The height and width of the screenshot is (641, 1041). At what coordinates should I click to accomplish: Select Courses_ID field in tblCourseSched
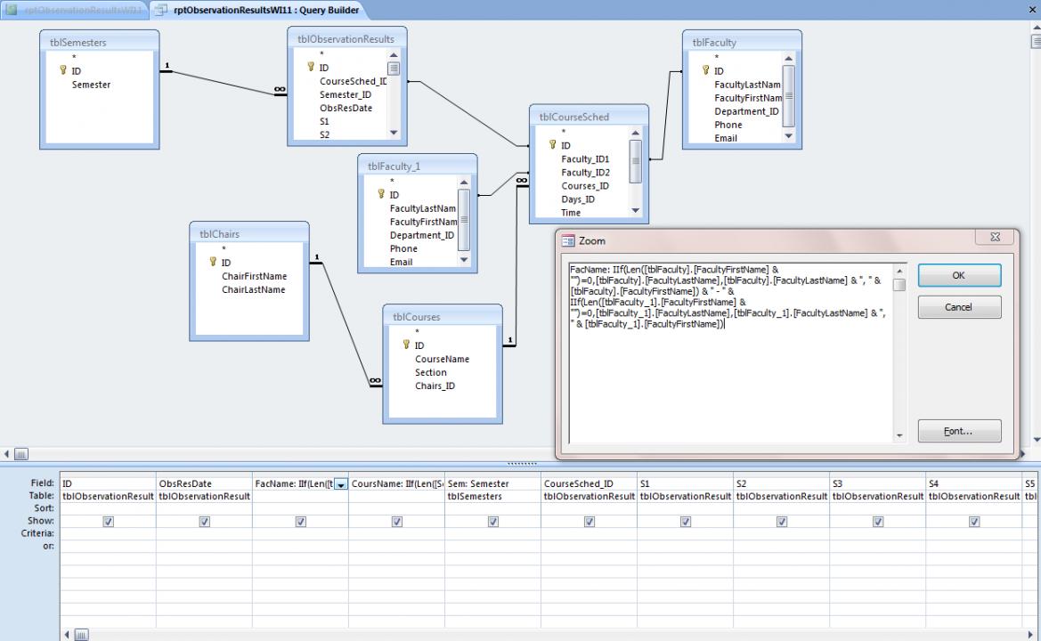pos(585,186)
